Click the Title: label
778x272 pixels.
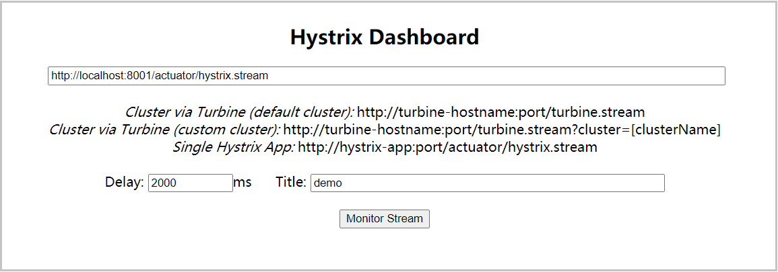291,182
